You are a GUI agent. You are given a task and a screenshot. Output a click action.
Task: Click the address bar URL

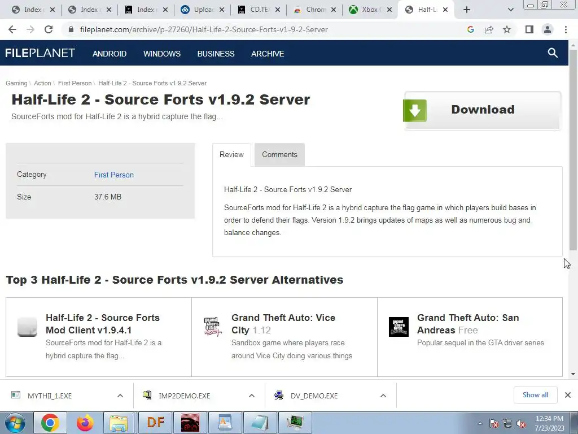point(204,29)
